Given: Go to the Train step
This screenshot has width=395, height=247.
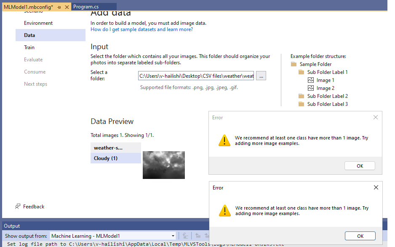Looking at the screenshot, I should [29, 47].
